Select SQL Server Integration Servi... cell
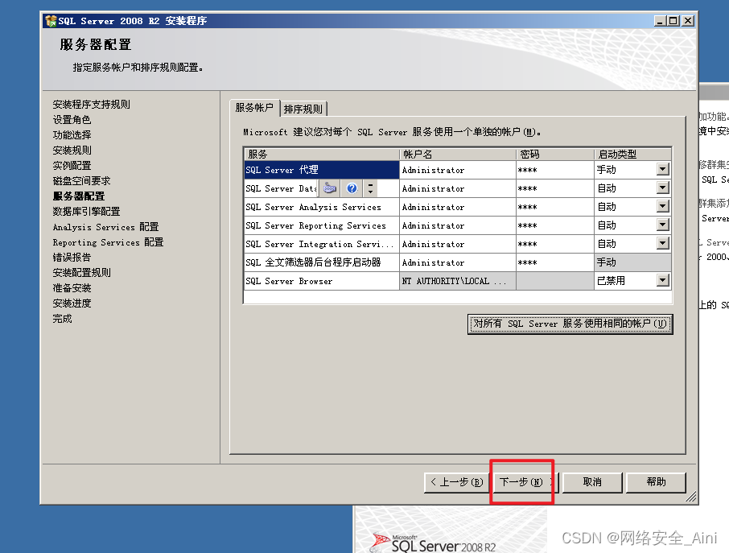This screenshot has width=729, height=553. 321,244
